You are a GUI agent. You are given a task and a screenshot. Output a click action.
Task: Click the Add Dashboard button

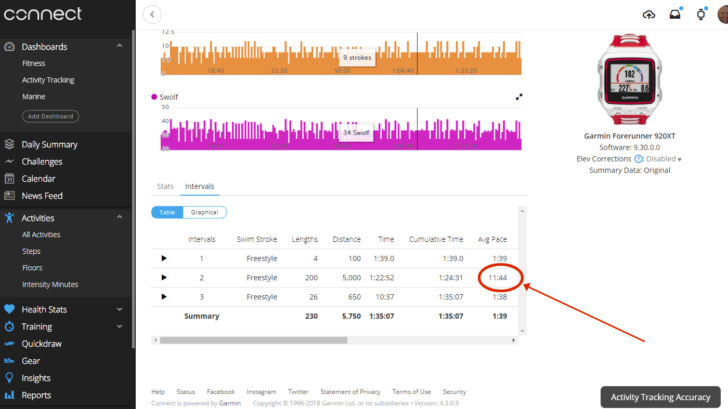50,116
